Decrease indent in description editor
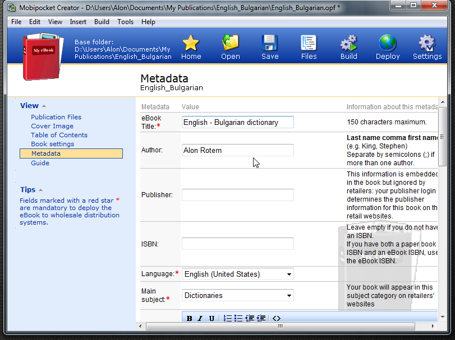Image resolution: width=455 pixels, height=340 pixels. (x=250, y=318)
